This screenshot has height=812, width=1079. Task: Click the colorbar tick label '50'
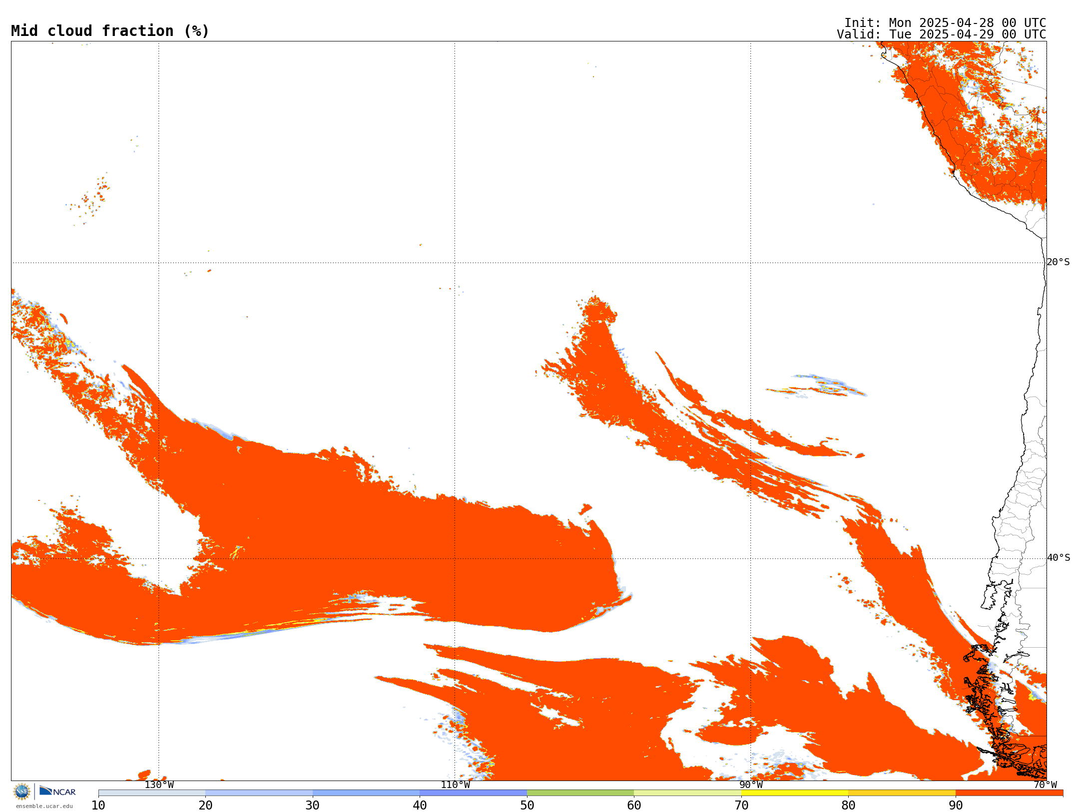tap(527, 806)
